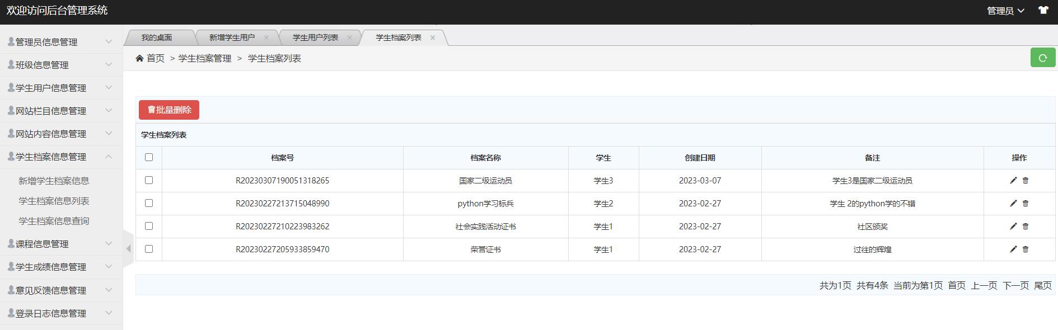Expand the 管理员信息管理 menu chevron
The height and width of the screenshot is (330, 1058).
pos(109,41)
